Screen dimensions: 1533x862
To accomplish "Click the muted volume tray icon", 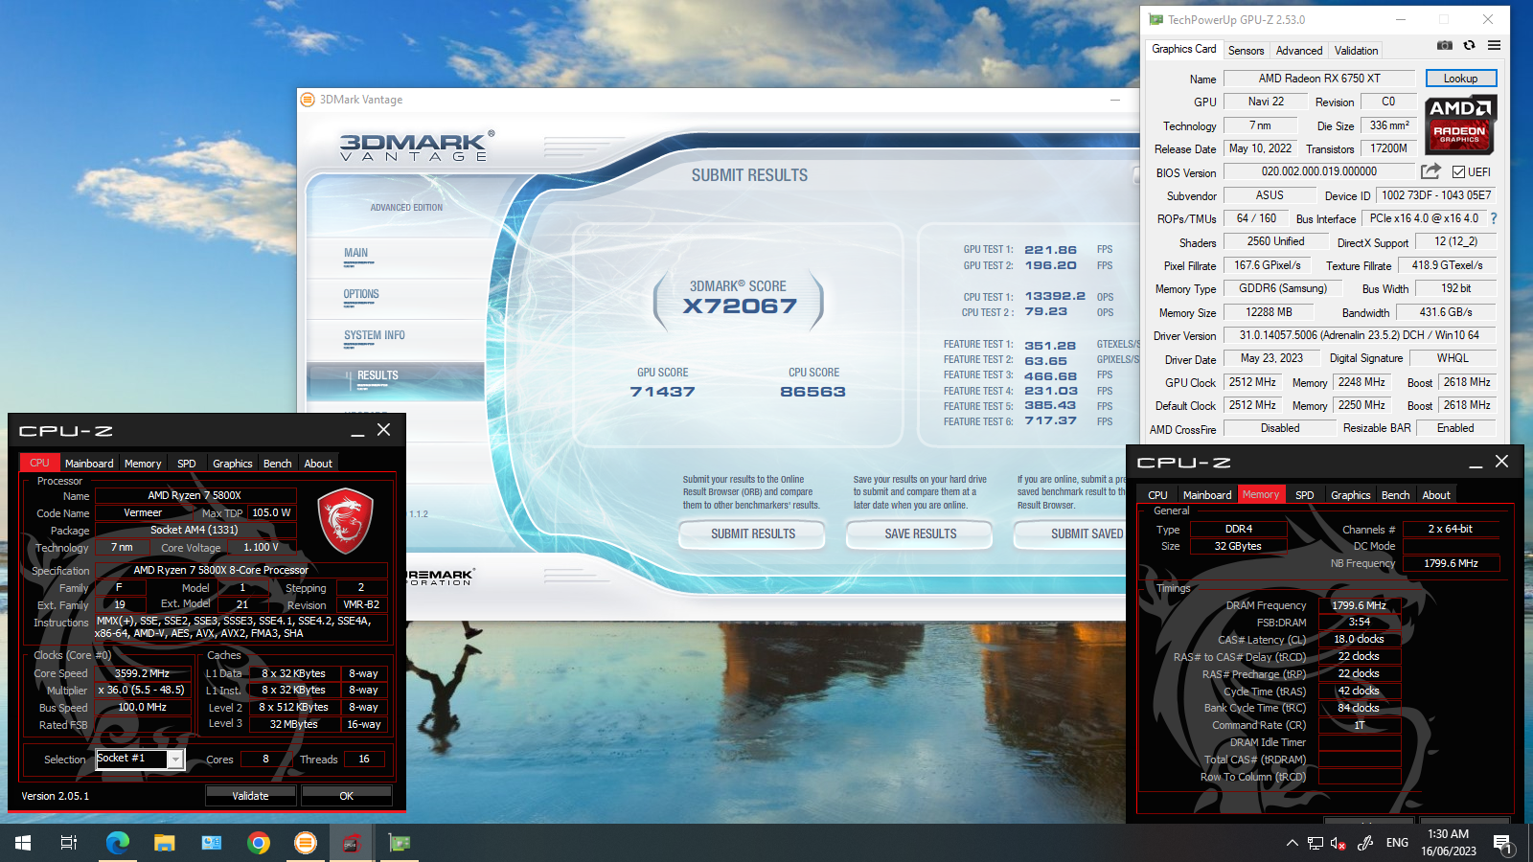I will tap(1339, 843).
